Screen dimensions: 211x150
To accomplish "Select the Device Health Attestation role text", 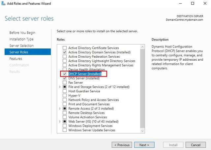I will click(87, 70).
